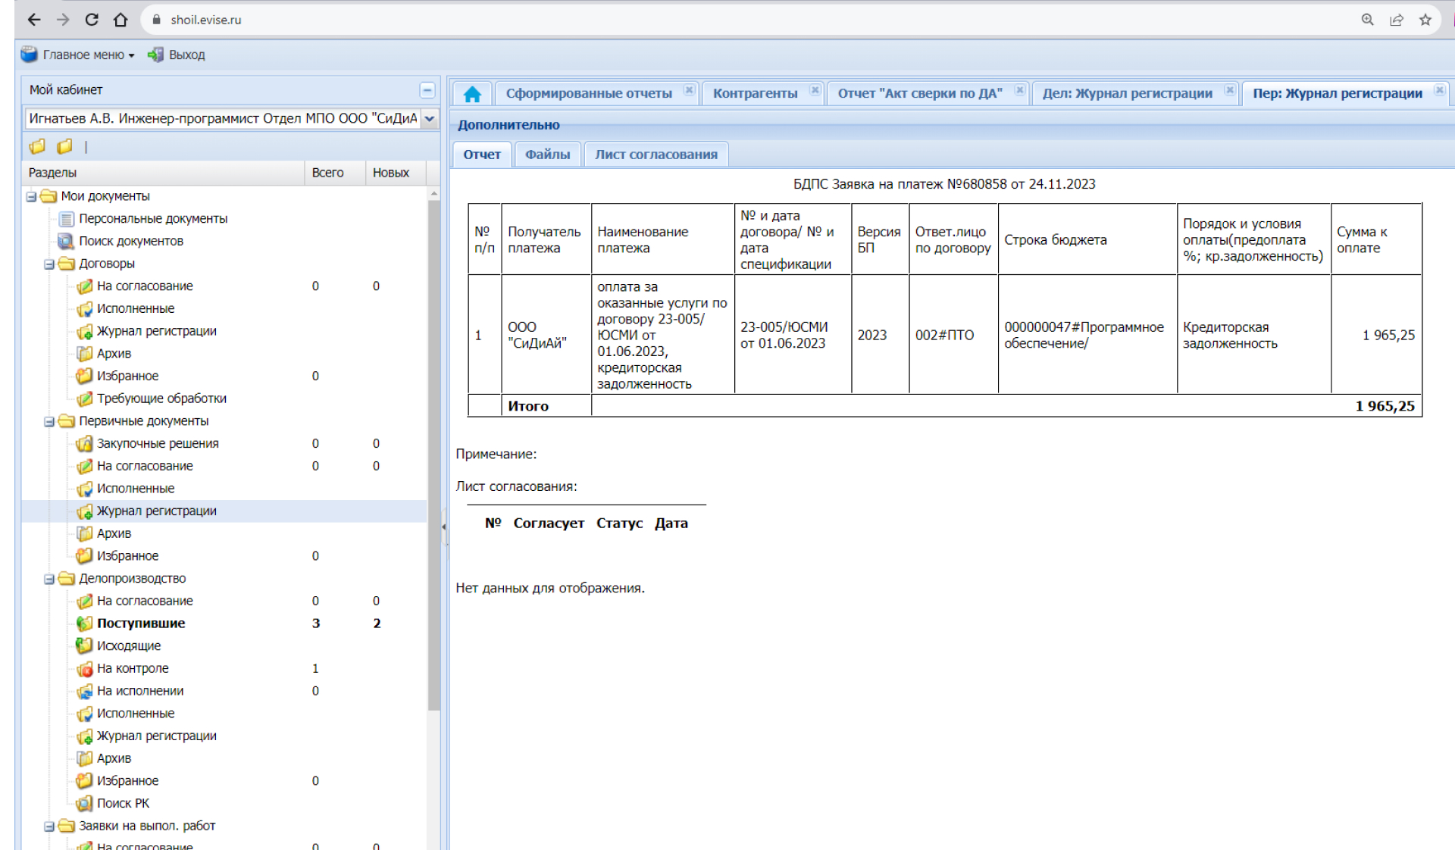Image resolution: width=1455 pixels, height=850 pixels.
Task: Collapse Делопроизводство tree node
Action: 49,580
